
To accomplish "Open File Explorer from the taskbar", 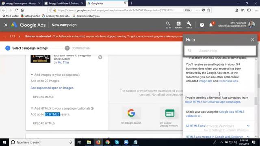I will pos(89,142).
